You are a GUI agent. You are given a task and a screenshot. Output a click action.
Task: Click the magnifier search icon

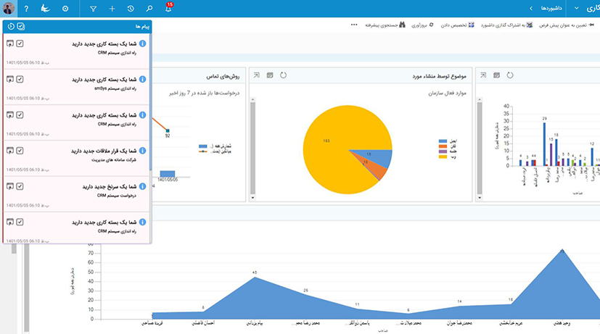(x=149, y=9)
